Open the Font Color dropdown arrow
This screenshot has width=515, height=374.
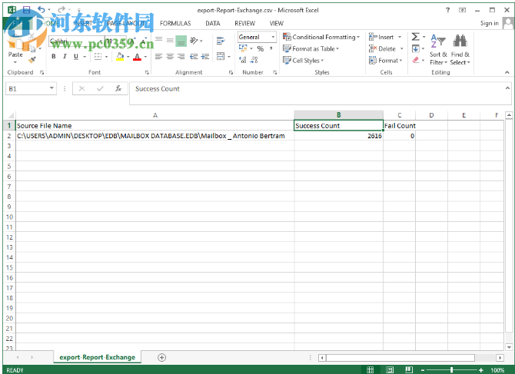tap(145, 57)
